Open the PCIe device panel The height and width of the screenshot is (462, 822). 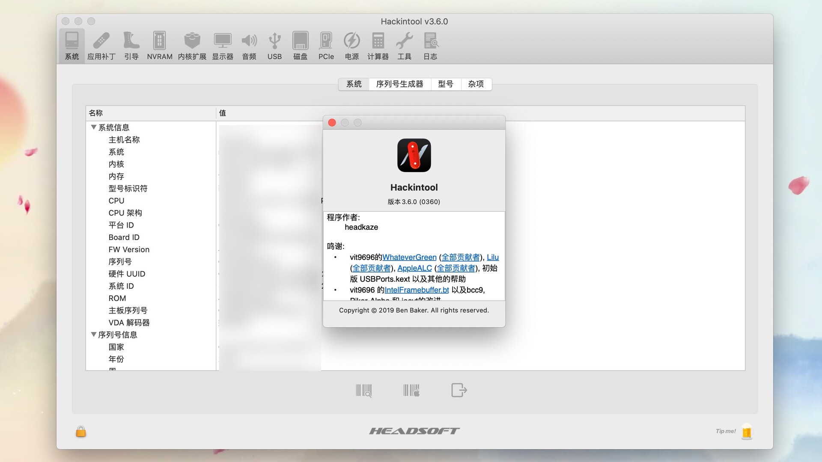pos(326,45)
